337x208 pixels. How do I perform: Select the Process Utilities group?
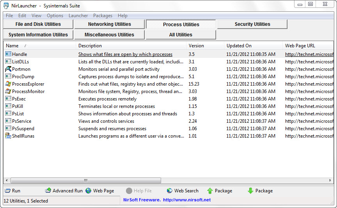pos(181,24)
